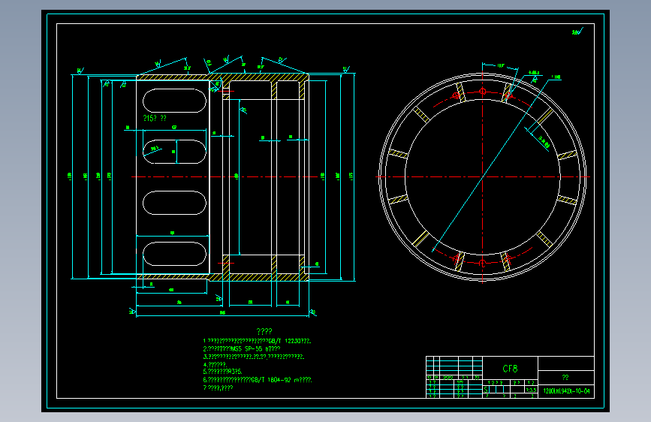Image resolution: width=651 pixels, height=422 pixels.
Task: Select the top-right corner surface finish symbol
Action: pyautogui.click(x=577, y=32)
